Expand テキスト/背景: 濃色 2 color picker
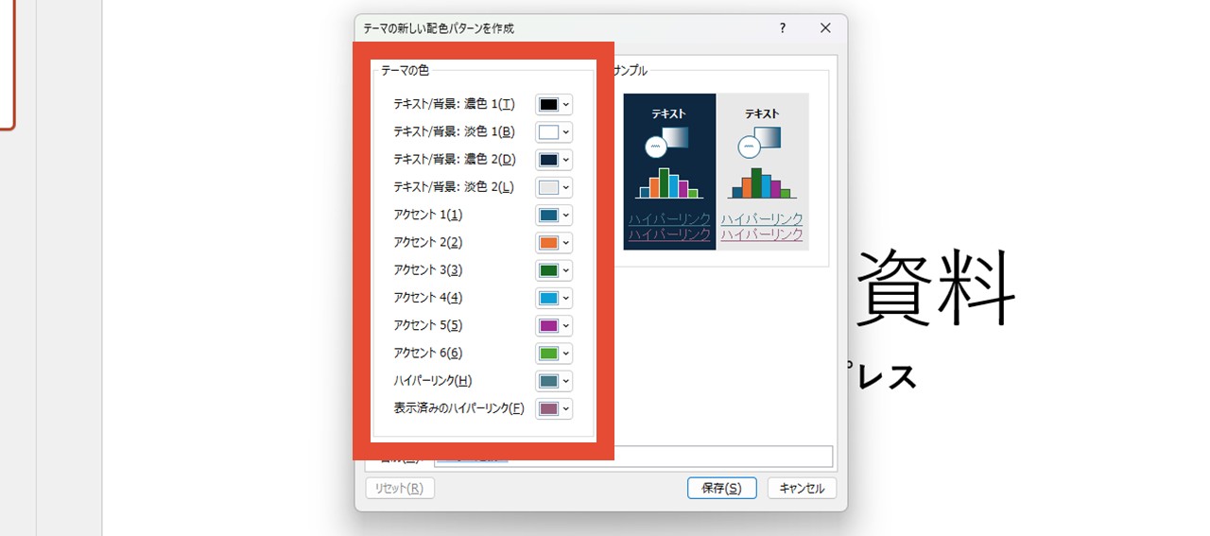The width and height of the screenshot is (1210, 536). (554, 160)
